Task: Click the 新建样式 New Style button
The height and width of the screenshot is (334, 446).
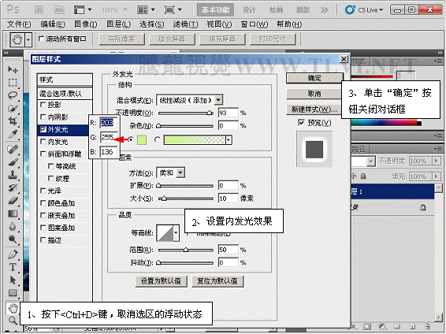Action: point(314,109)
